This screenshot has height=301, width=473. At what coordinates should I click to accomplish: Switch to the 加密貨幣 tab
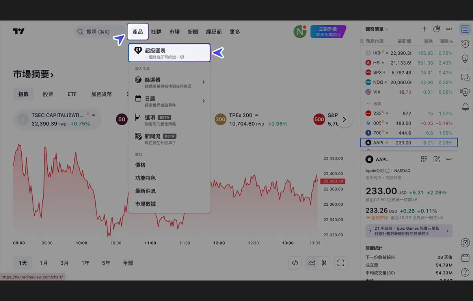[x=101, y=94]
